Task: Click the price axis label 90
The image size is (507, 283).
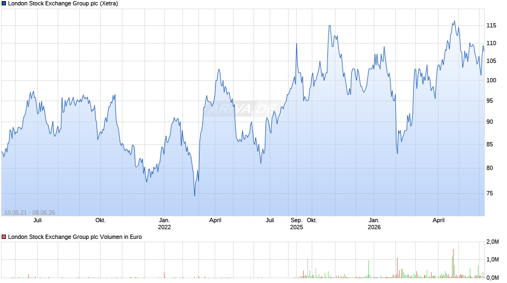Action: click(x=490, y=122)
